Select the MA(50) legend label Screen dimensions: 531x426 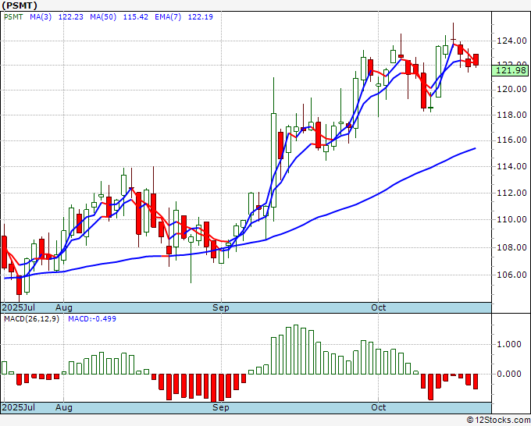(x=103, y=17)
